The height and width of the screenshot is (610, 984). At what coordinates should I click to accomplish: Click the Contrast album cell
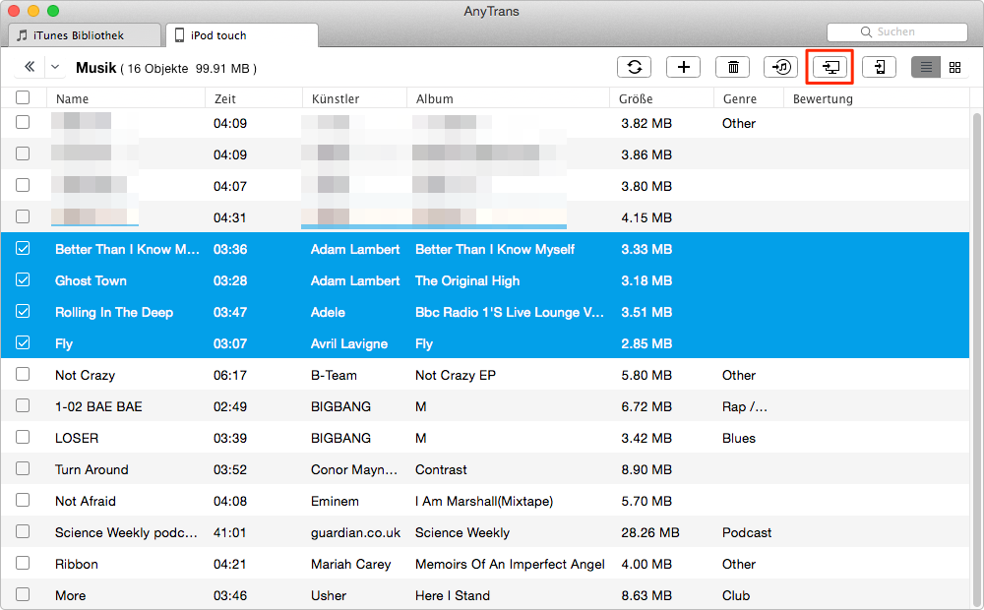click(441, 469)
